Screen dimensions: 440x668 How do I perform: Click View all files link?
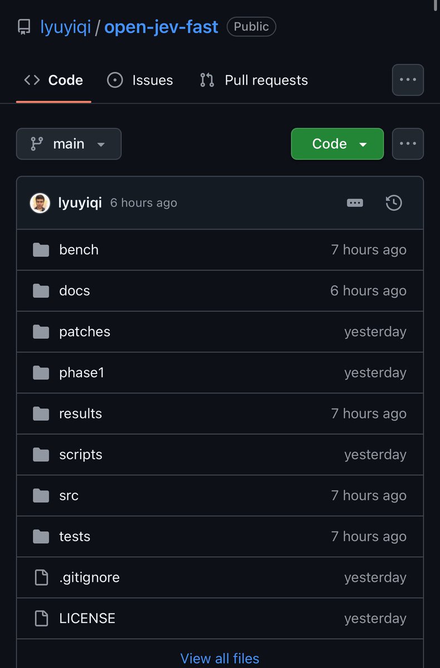[220, 659]
